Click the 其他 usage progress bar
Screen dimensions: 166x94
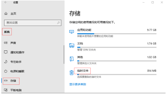coord(117,61)
